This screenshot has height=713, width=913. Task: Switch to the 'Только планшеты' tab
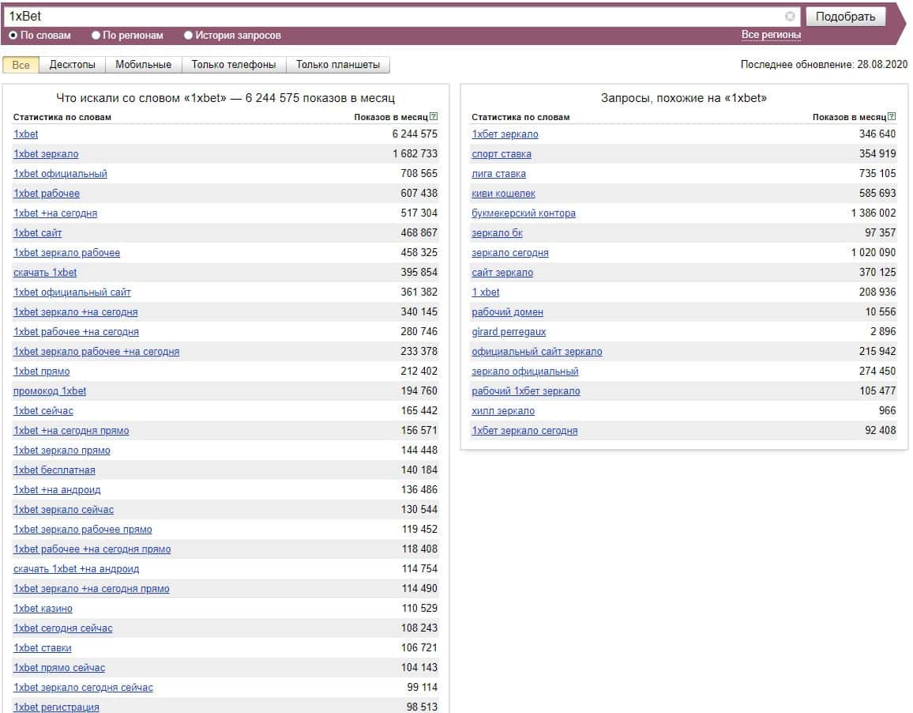pyautogui.click(x=337, y=65)
